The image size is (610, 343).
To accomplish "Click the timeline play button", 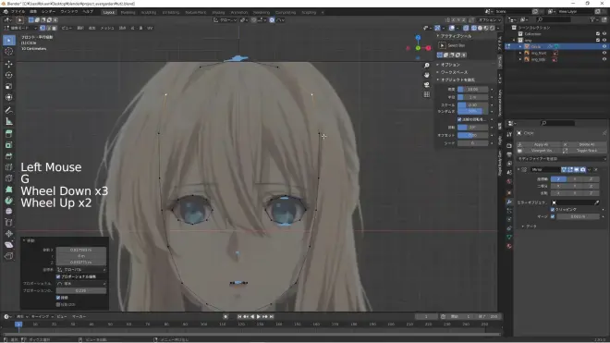I will click(258, 317).
